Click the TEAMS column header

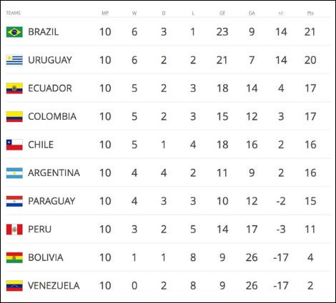coord(13,13)
